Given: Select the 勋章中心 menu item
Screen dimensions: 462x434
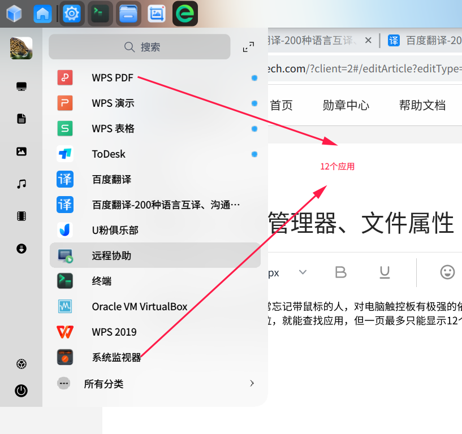Looking at the screenshot, I should pos(346,105).
